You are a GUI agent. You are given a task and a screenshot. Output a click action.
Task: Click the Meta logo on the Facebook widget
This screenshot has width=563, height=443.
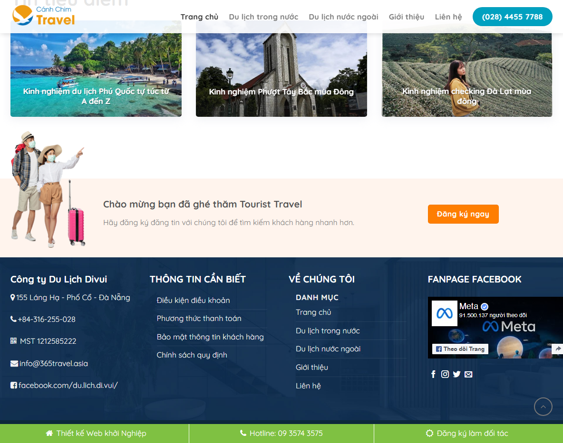click(444, 312)
